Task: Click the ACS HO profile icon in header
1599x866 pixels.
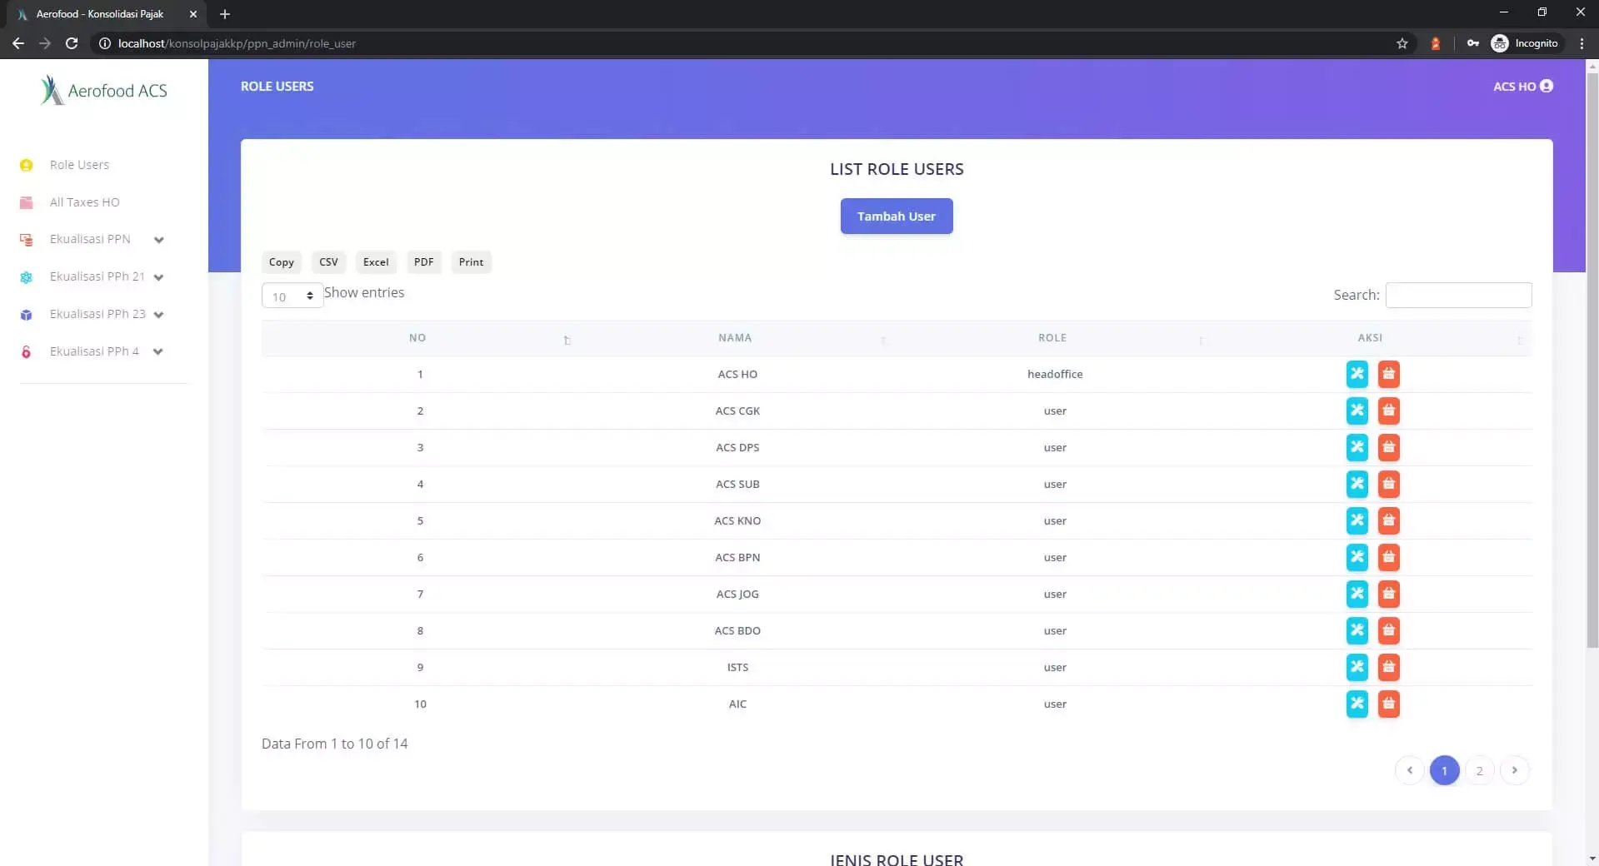Action: (x=1547, y=86)
